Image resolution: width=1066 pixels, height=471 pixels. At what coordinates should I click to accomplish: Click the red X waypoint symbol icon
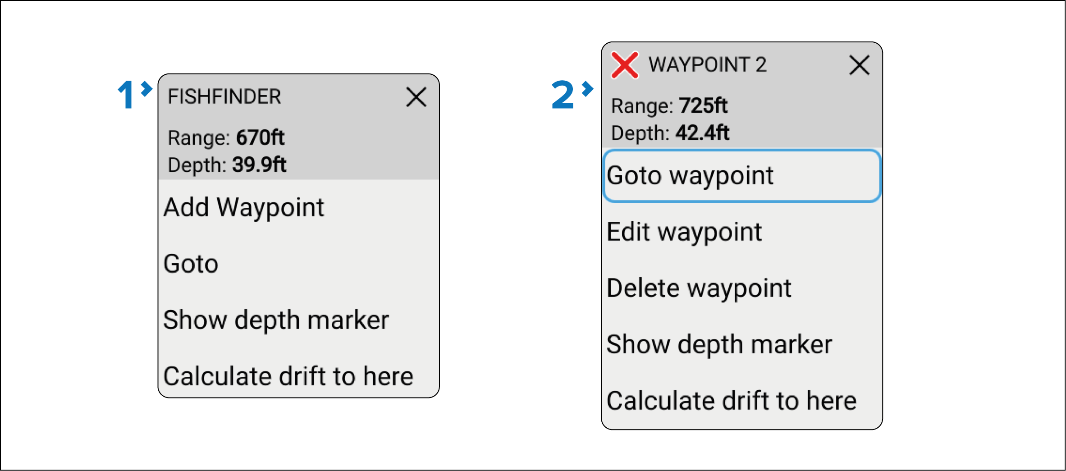click(624, 65)
